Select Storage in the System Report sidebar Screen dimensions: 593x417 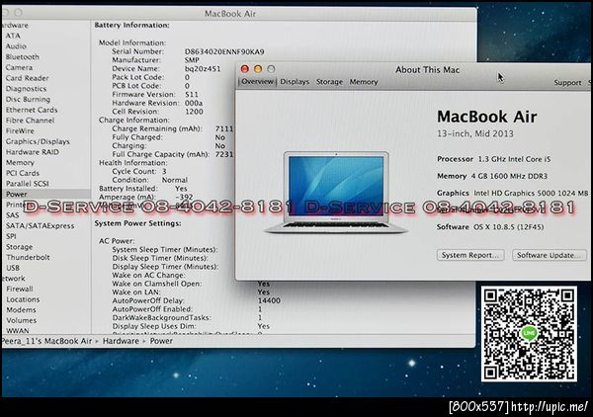click(x=20, y=247)
